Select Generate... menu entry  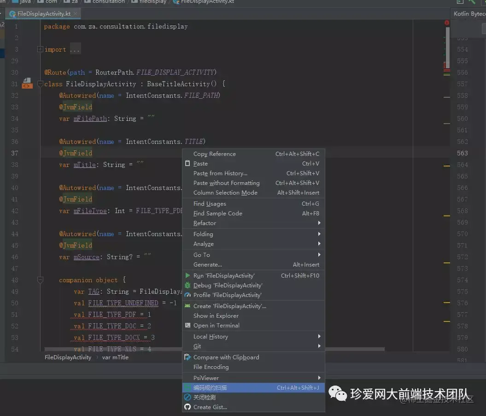click(x=253, y=265)
